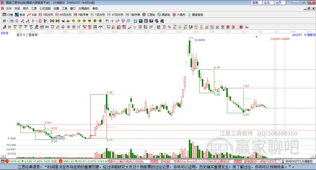
Task: Select the red pencil drawing tool
Action: pyautogui.click(x=4, y=27)
